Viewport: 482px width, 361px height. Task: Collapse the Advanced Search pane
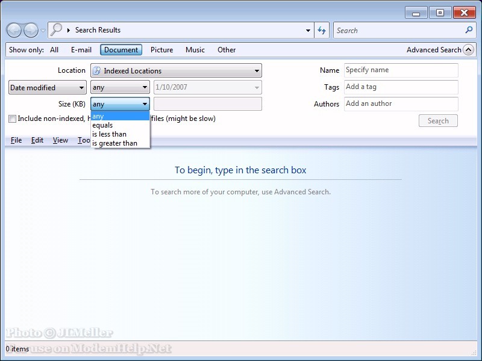(x=469, y=50)
